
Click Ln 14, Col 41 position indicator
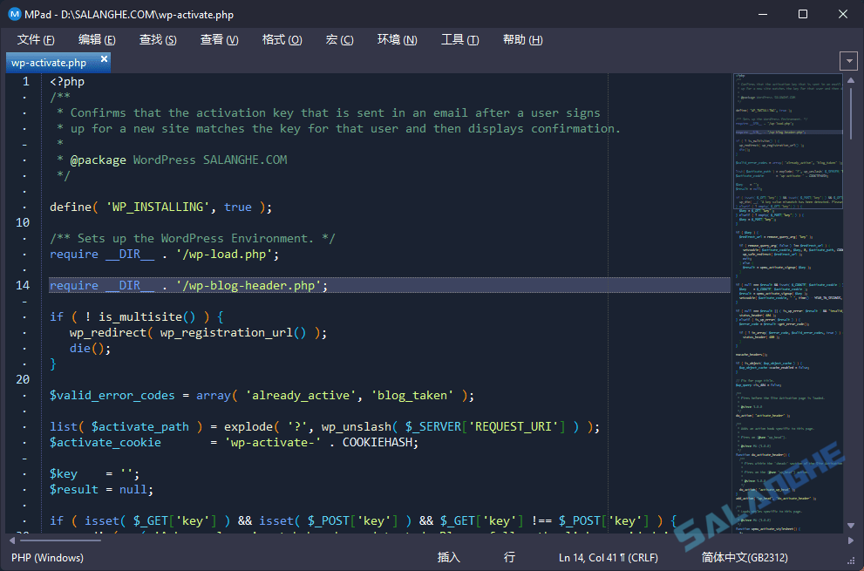[x=608, y=557]
